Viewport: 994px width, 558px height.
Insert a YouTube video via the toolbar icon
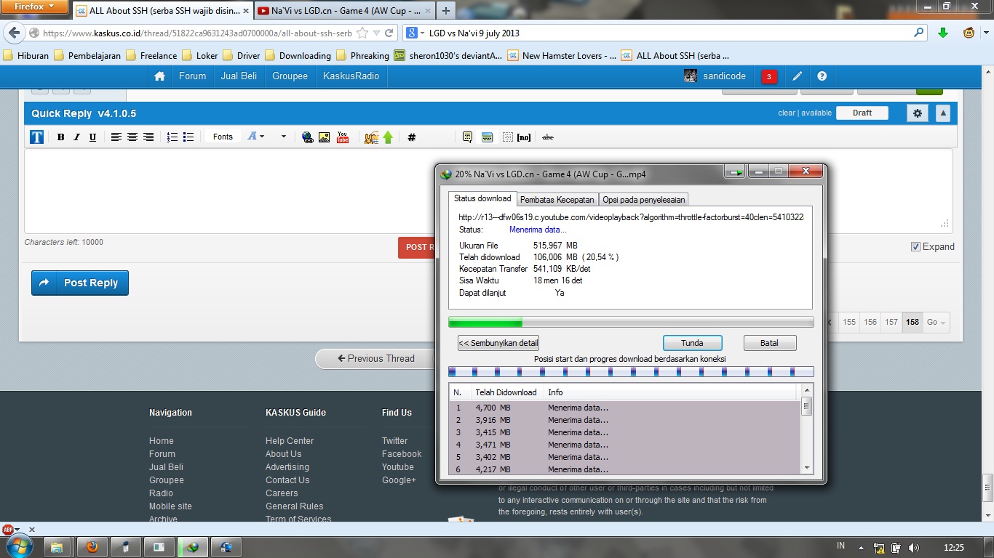tap(341, 137)
